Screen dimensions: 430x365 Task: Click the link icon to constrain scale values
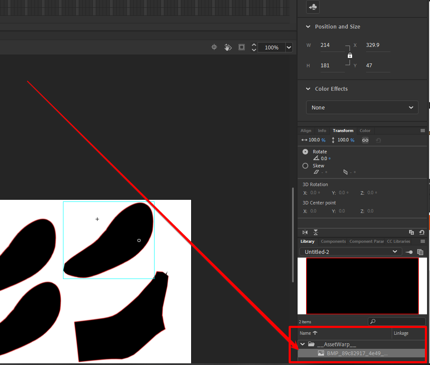pyautogui.click(x=365, y=140)
